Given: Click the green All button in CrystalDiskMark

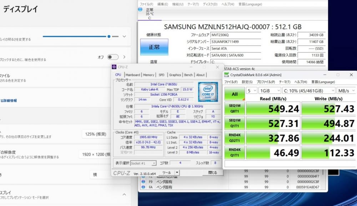Looking at the screenshot, I should pos(235,94).
